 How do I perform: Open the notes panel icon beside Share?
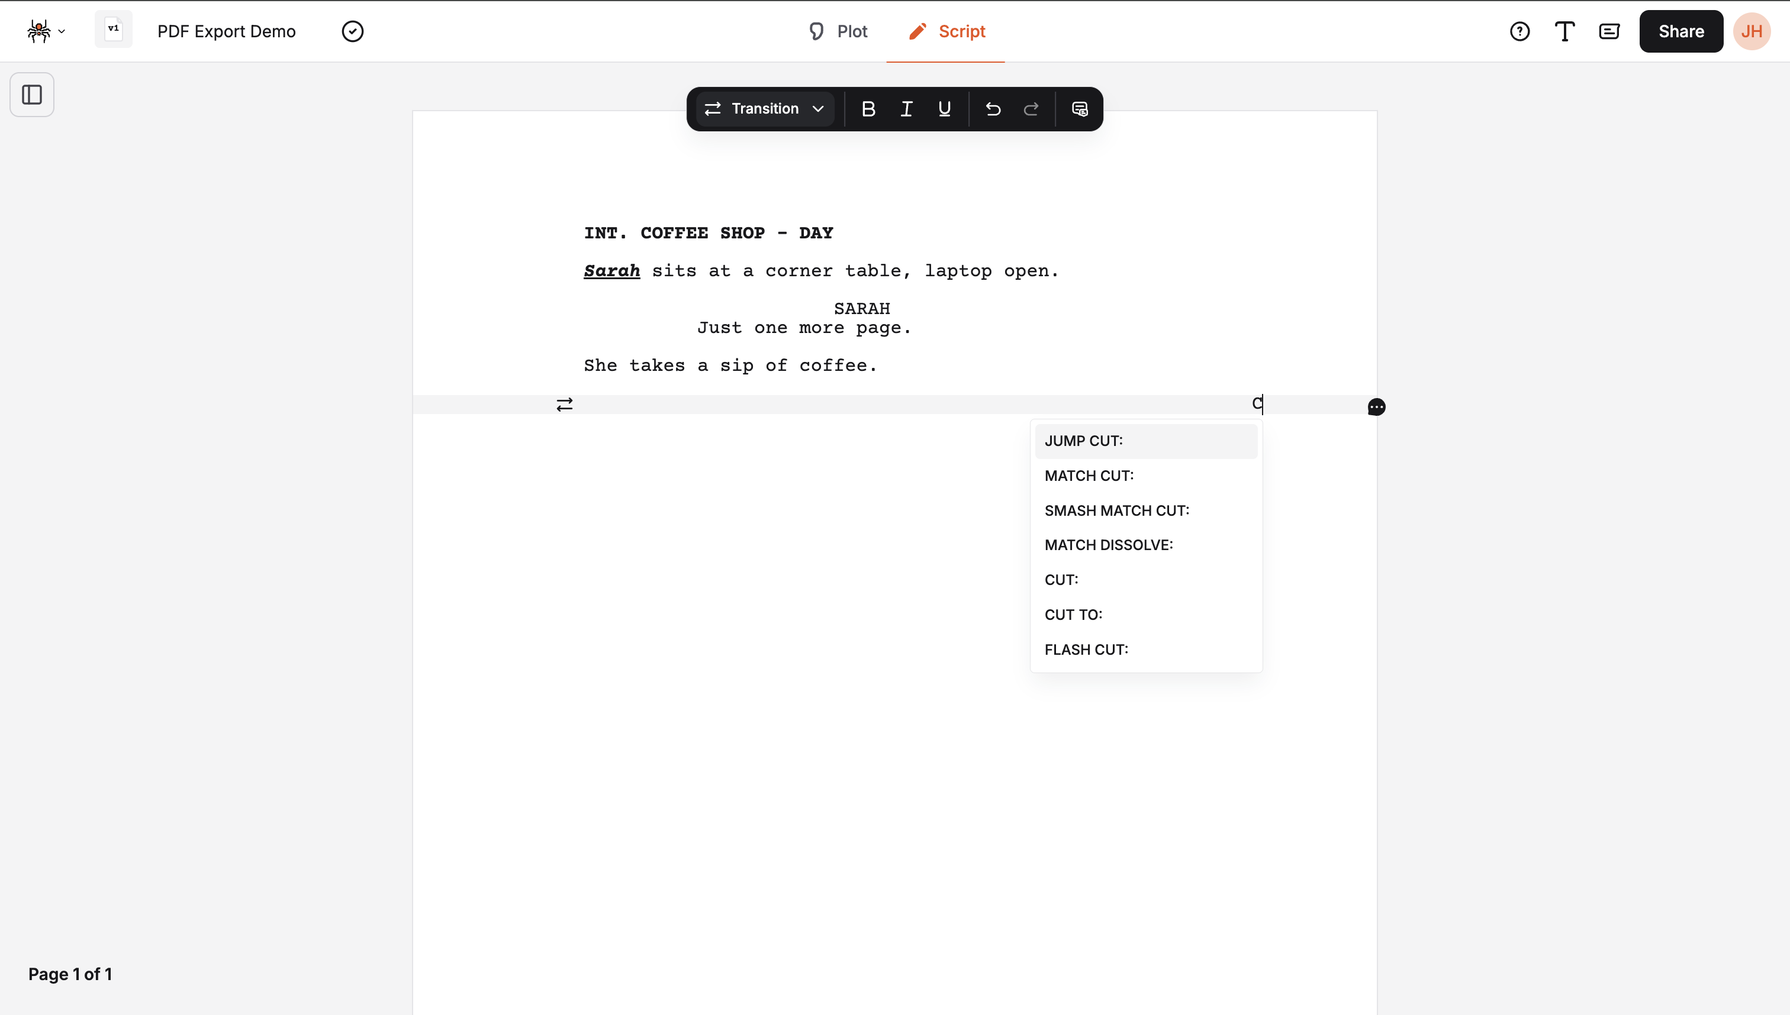click(1609, 31)
